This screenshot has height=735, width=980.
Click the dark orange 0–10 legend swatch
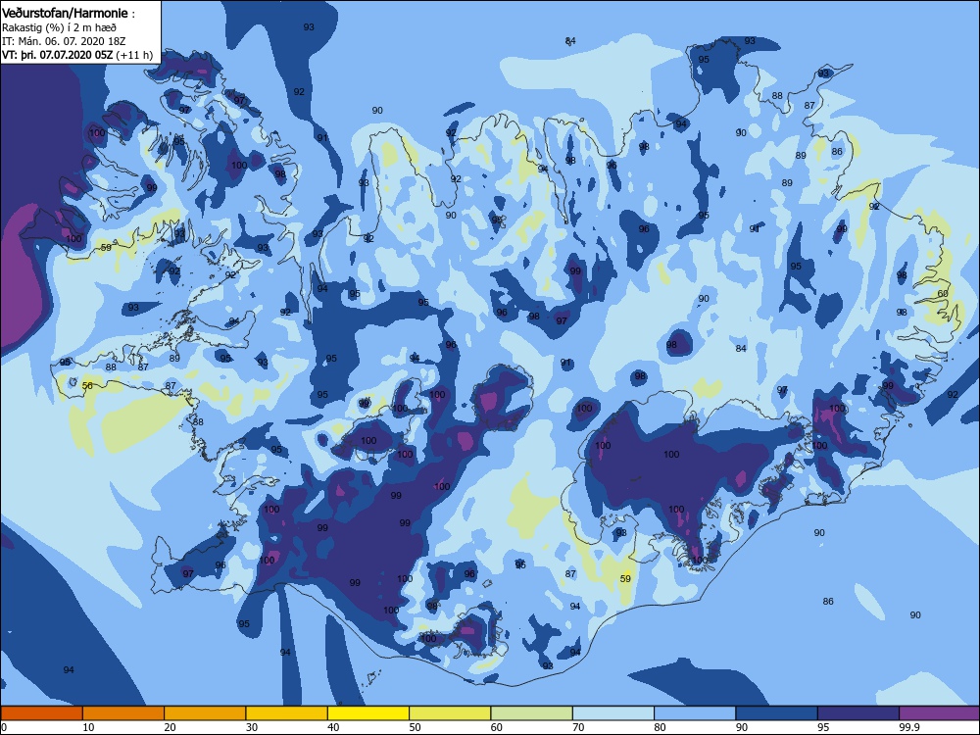41,713
